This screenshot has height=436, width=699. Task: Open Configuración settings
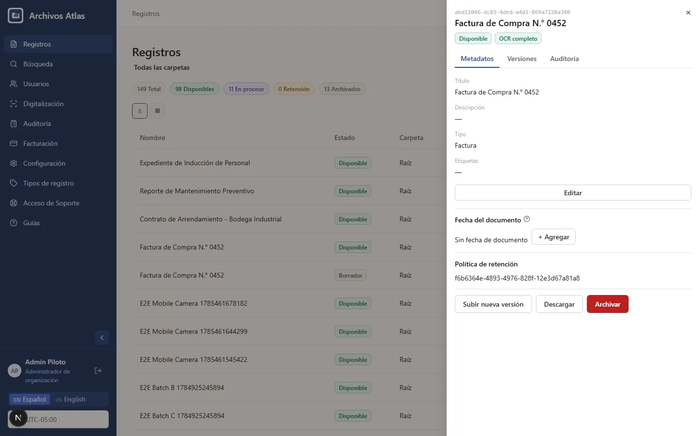click(x=58, y=163)
